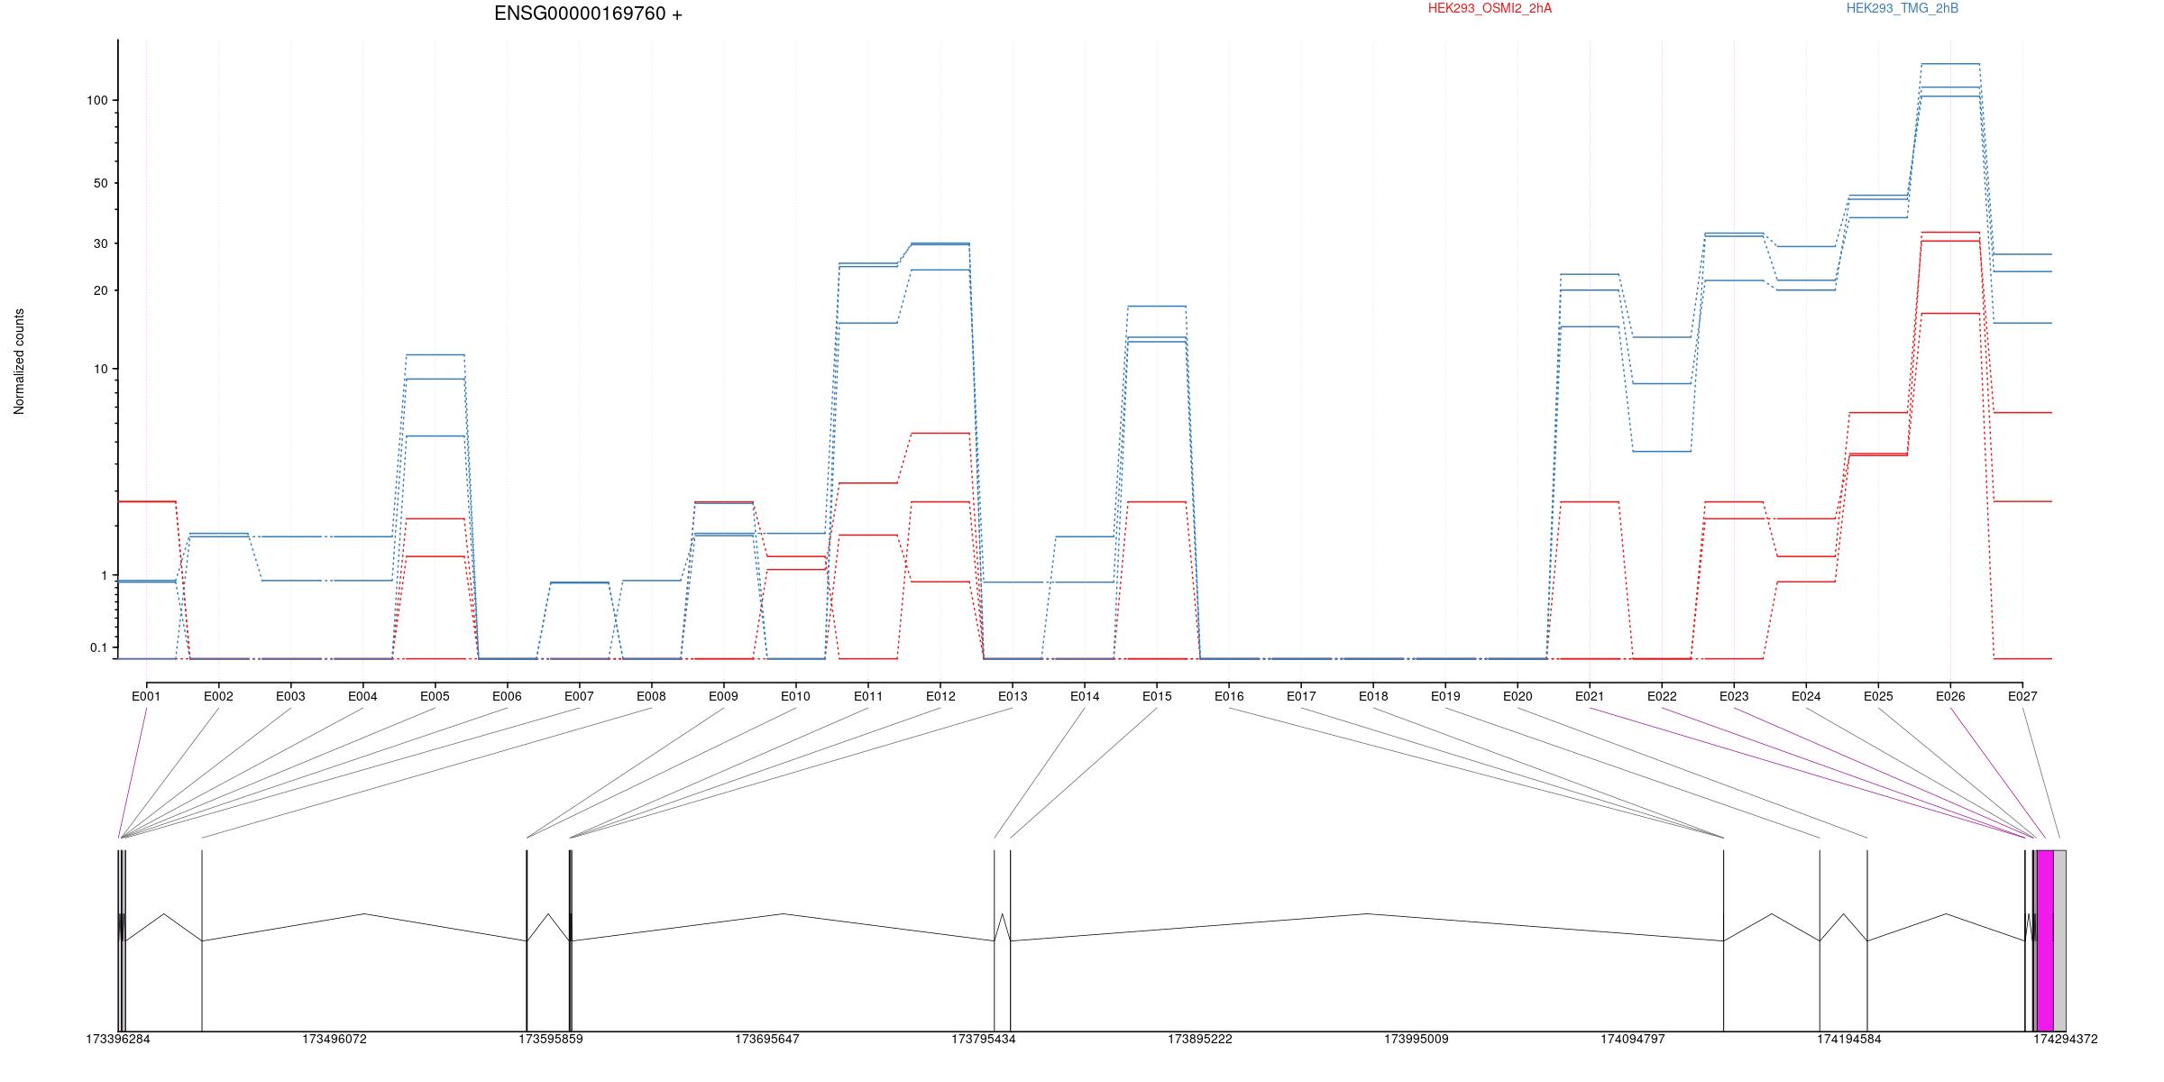Click y-axis tick label 30
The height and width of the screenshot is (1082, 2164).
[100, 243]
